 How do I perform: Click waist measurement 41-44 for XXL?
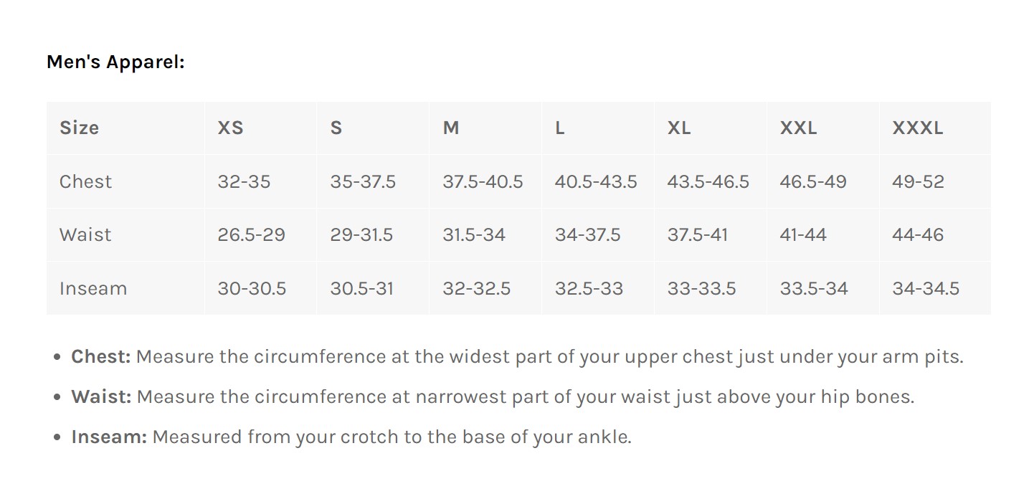[803, 235]
